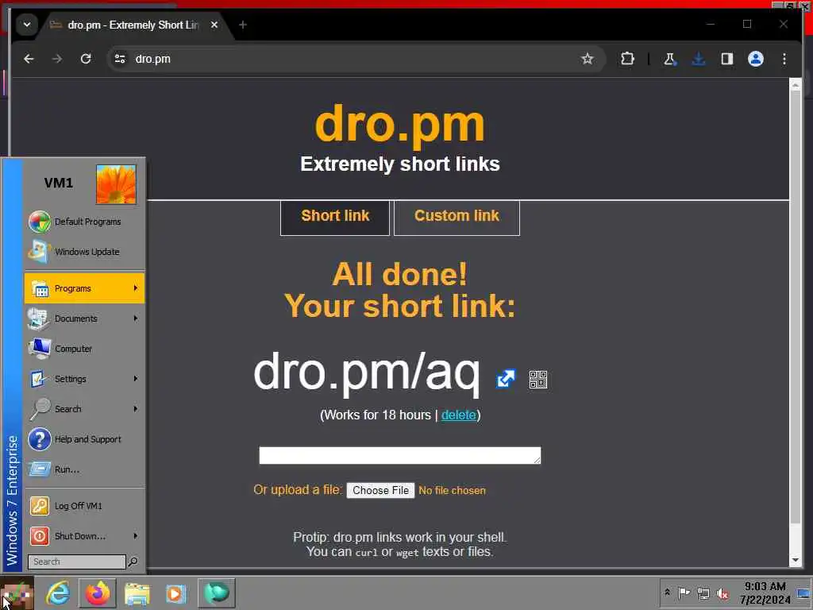The height and width of the screenshot is (610, 813).
Task: Open the Run... dialog
Action: pos(84,469)
